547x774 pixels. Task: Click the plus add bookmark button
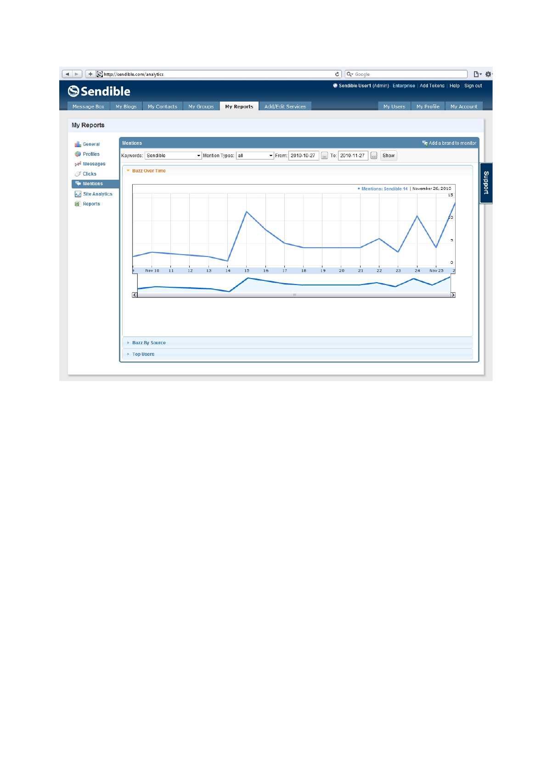click(x=90, y=74)
